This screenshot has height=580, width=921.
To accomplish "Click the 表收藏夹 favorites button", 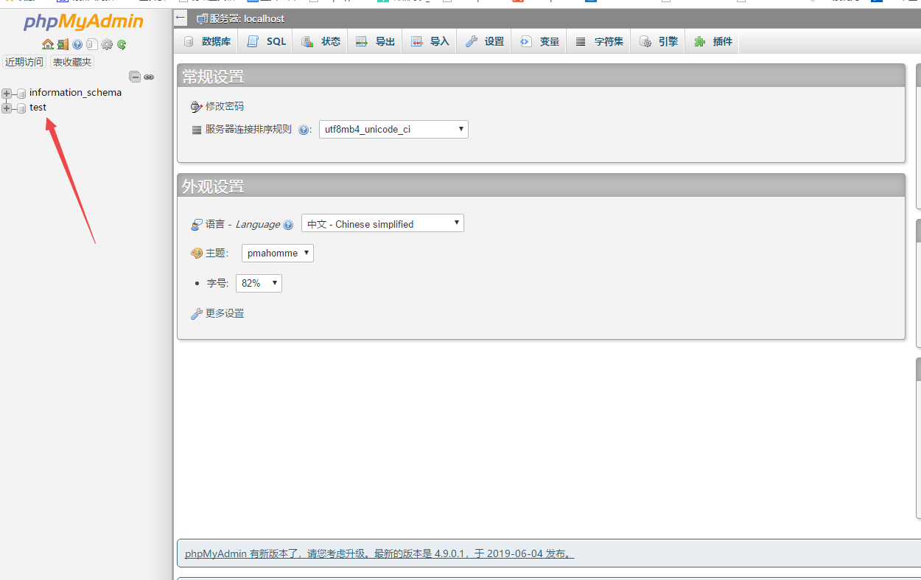I will coord(71,61).
